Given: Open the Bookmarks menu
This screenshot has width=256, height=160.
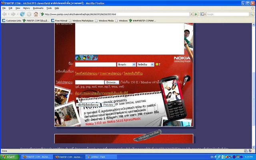Looking at the screenshot, I should [x=38, y=8].
